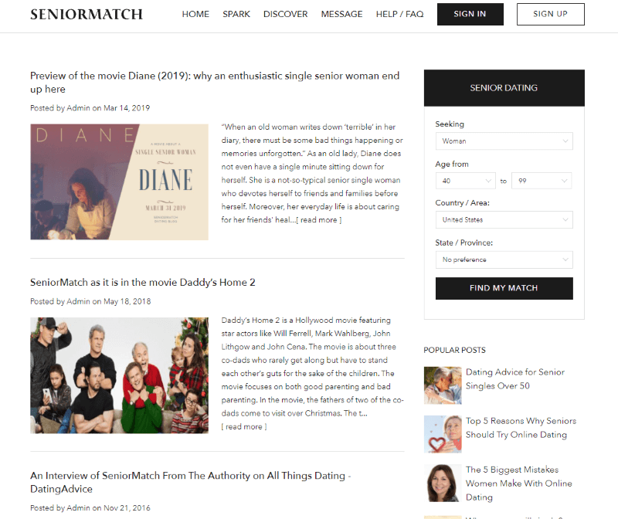Open the HELP / FAQ page
Viewport: 618px width, 519px height.
399,14
